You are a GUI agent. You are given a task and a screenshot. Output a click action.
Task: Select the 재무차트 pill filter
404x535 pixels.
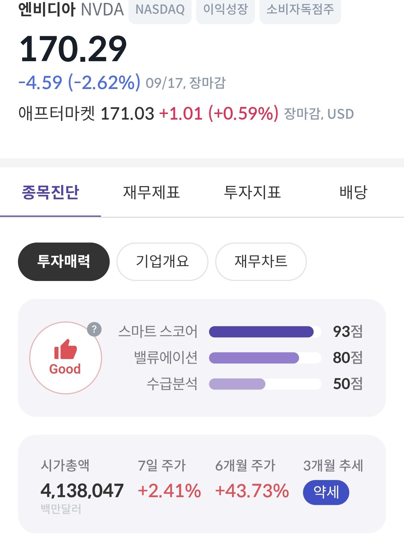(x=261, y=262)
